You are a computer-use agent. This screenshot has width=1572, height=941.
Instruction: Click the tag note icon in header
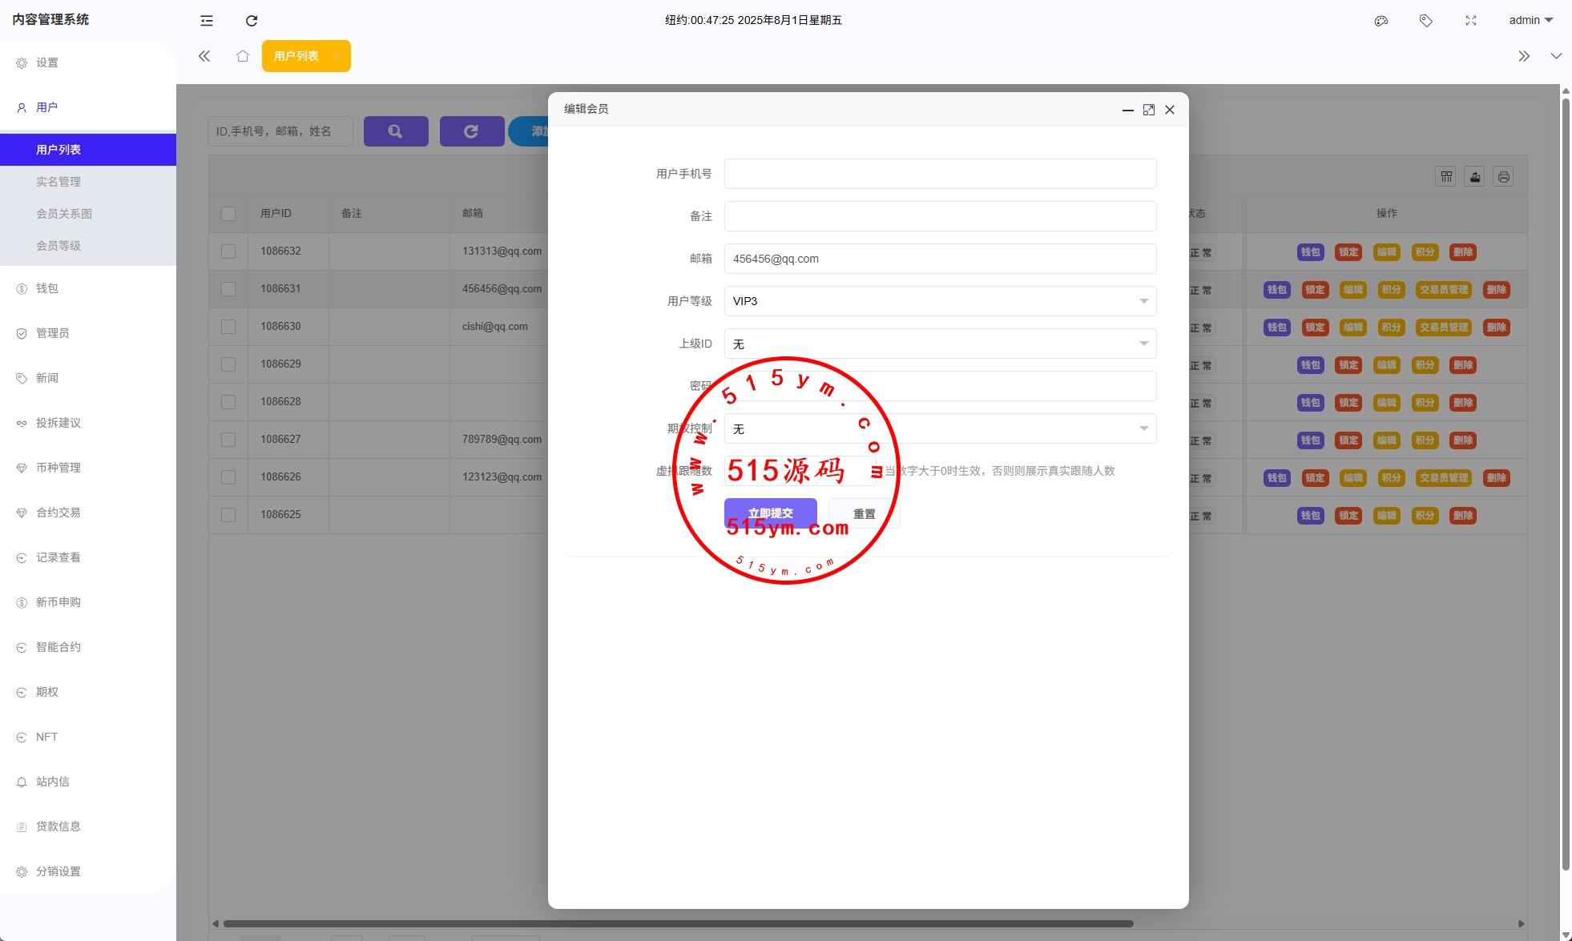(1425, 21)
